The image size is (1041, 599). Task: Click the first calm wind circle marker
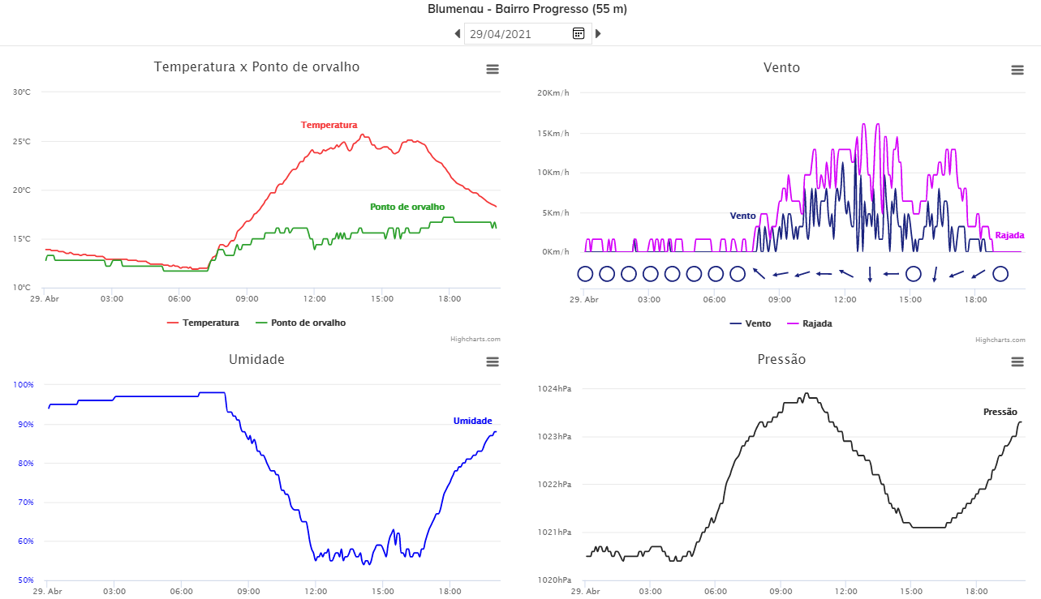coord(585,274)
